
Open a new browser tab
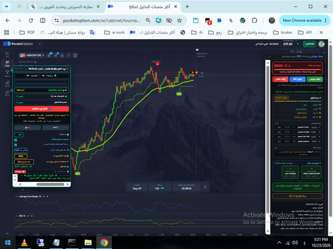[x=187, y=7]
